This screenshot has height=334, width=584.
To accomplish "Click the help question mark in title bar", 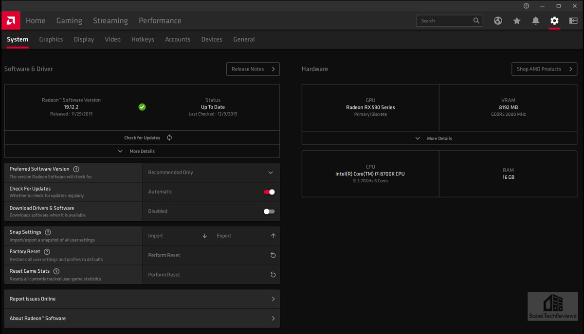I will coord(526,6).
